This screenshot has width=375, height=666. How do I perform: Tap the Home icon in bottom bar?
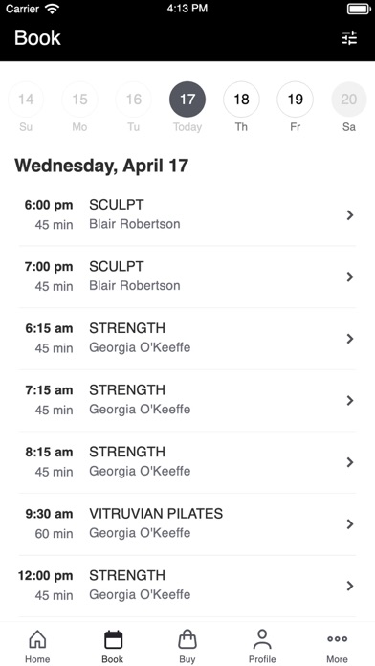[x=37, y=639]
